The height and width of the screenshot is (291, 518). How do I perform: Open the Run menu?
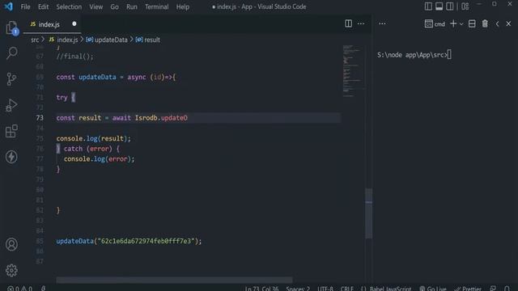[131, 6]
